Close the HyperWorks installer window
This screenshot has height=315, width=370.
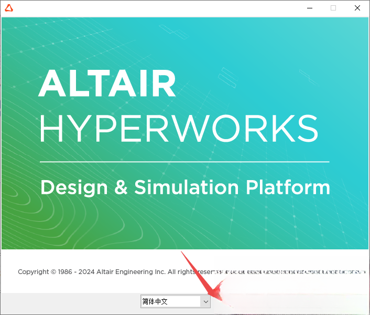click(x=357, y=8)
